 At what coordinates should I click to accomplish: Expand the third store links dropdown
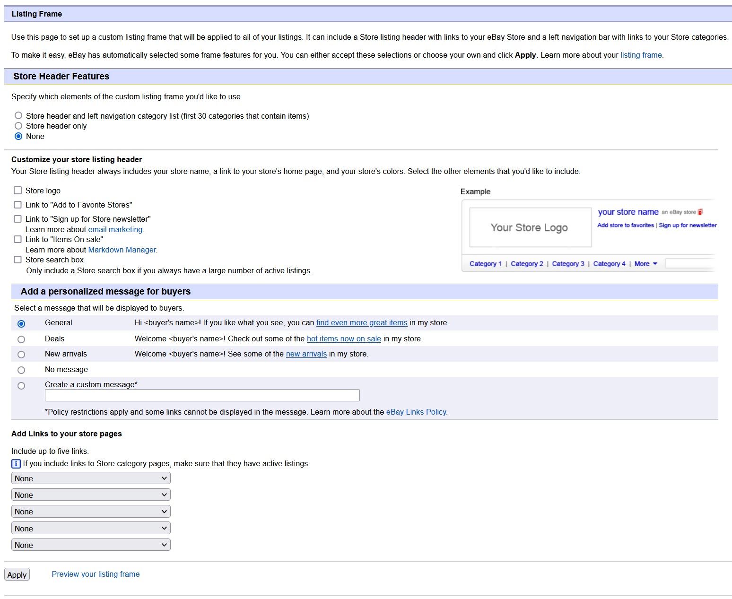tap(91, 512)
